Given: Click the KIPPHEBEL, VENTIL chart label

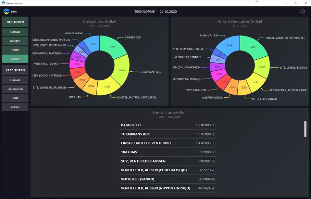Looking at the screenshot, I should (x=198, y=90).
